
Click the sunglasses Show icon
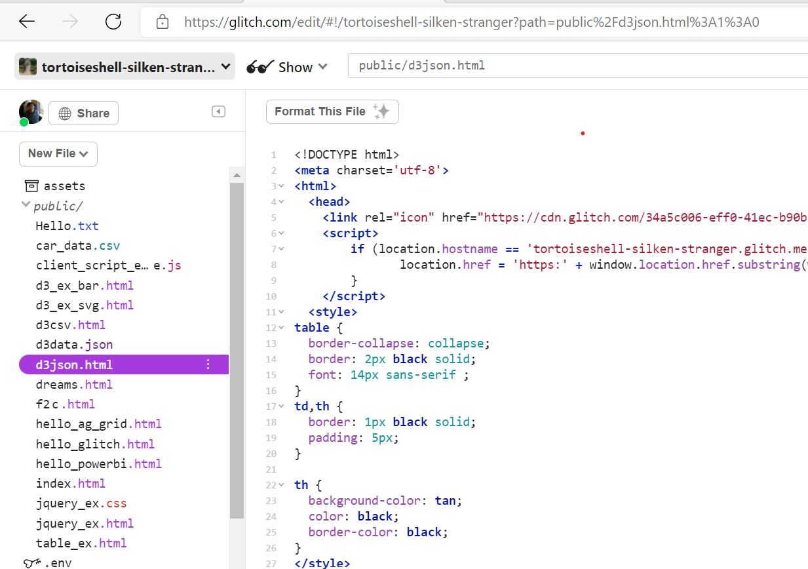(260, 67)
